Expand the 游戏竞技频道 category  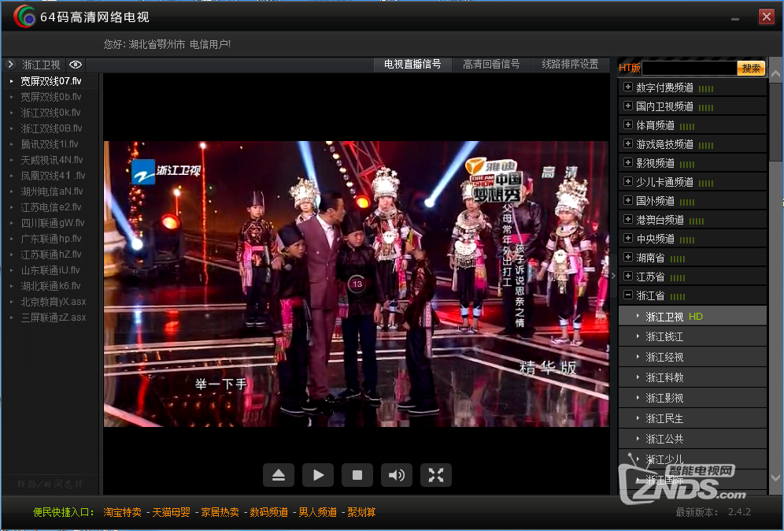click(x=628, y=144)
